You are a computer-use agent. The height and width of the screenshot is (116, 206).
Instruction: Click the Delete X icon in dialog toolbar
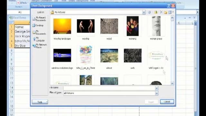pyautogui.click(x=161, y=12)
